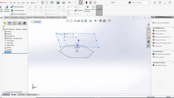Viewport: 174px width, 98px height.
Task: Select Revolved Boss/Base tool
Action: (7, 8)
